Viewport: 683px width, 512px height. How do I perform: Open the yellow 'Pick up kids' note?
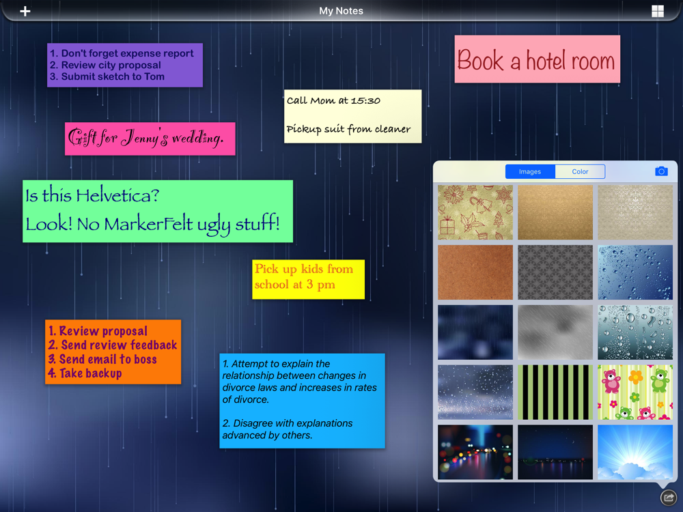tap(309, 279)
